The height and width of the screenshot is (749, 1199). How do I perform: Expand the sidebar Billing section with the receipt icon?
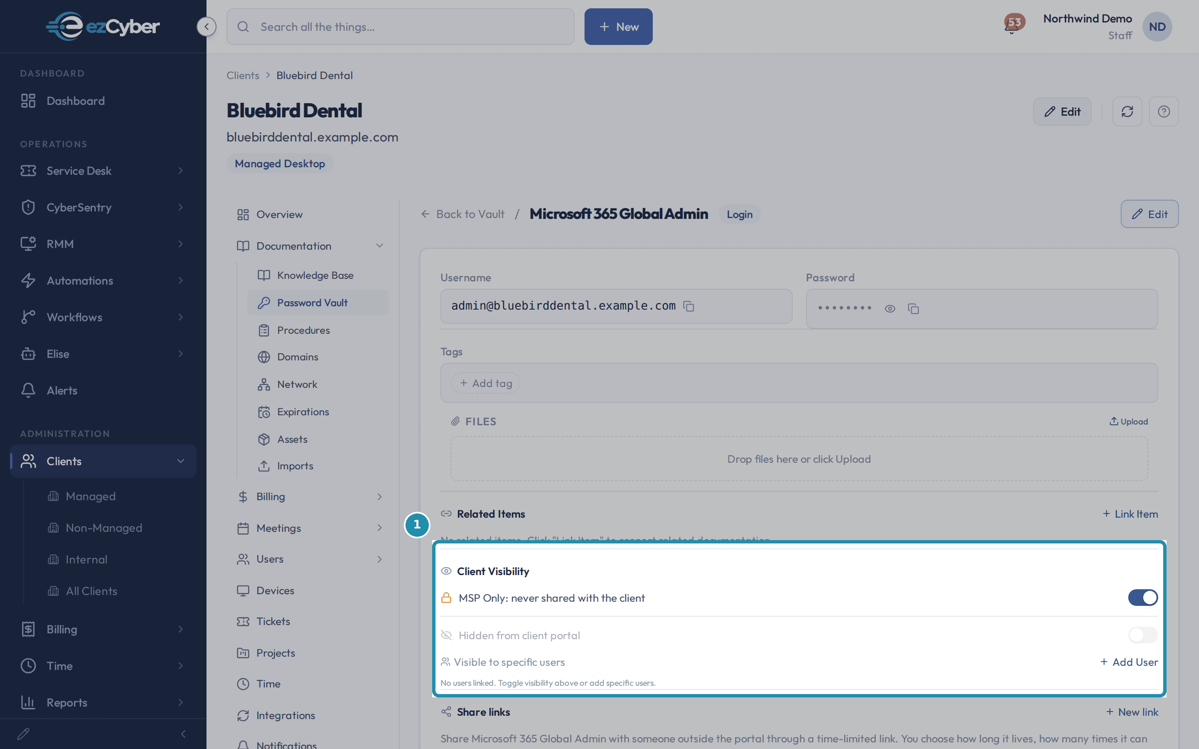tap(103, 629)
